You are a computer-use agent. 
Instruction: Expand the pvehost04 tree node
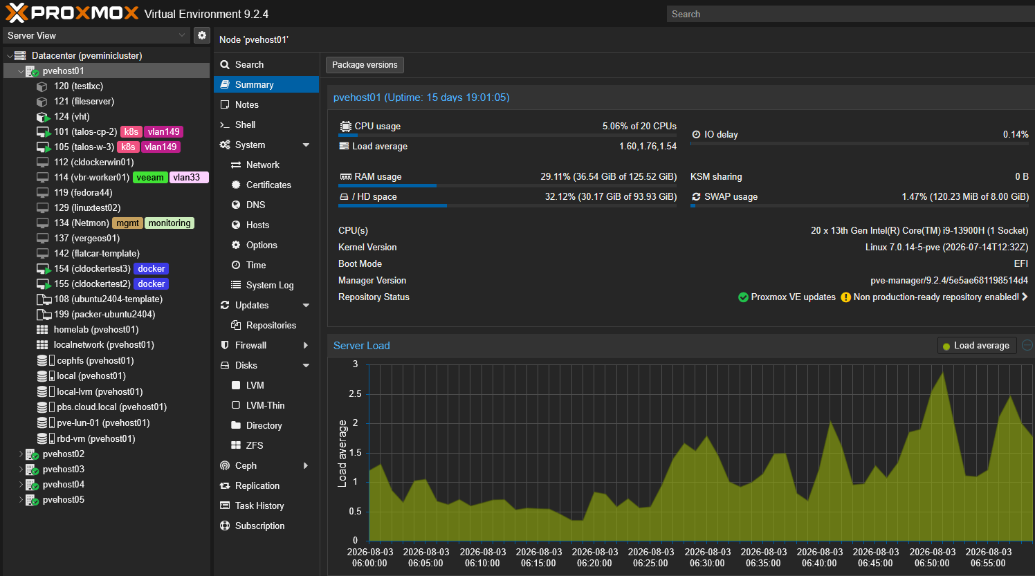coord(21,485)
